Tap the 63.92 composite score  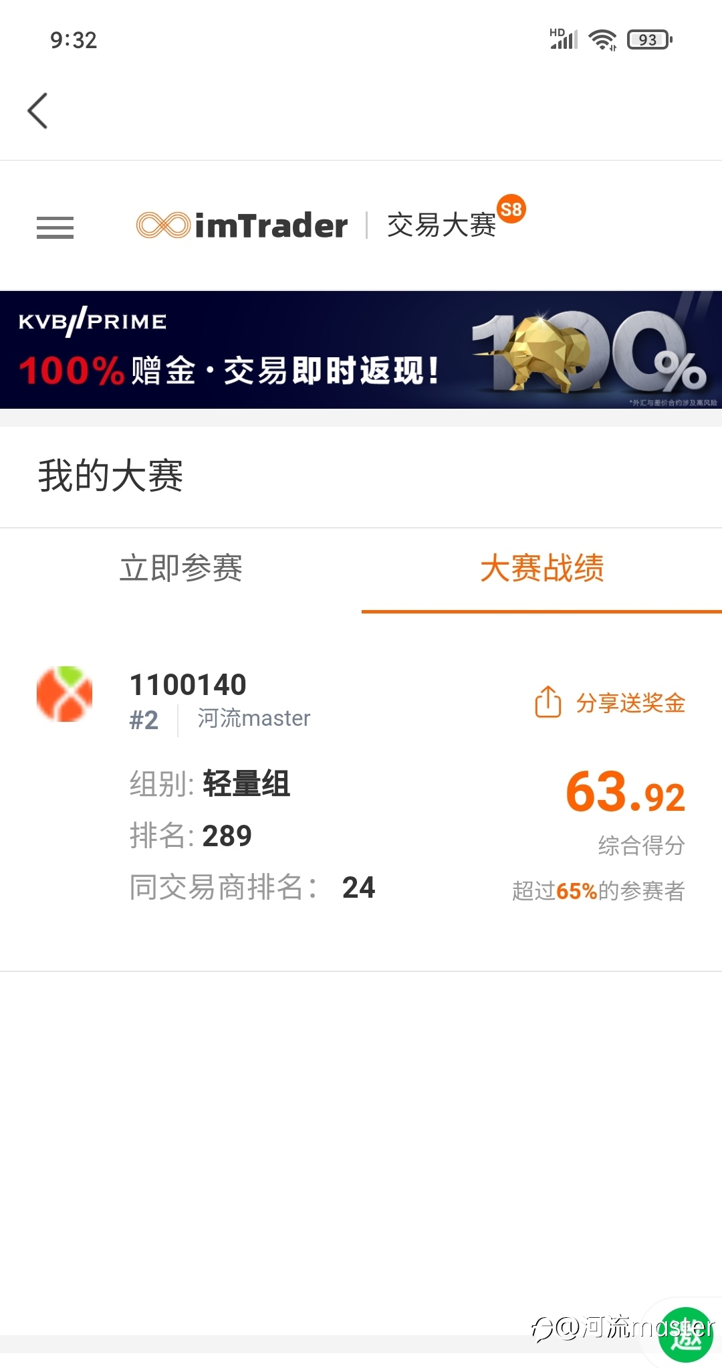625,793
